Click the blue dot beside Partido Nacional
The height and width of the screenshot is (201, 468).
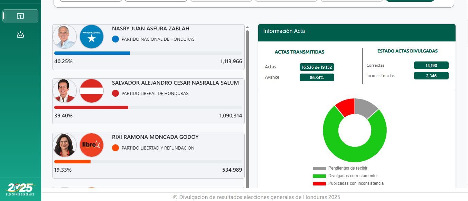pyautogui.click(x=114, y=39)
